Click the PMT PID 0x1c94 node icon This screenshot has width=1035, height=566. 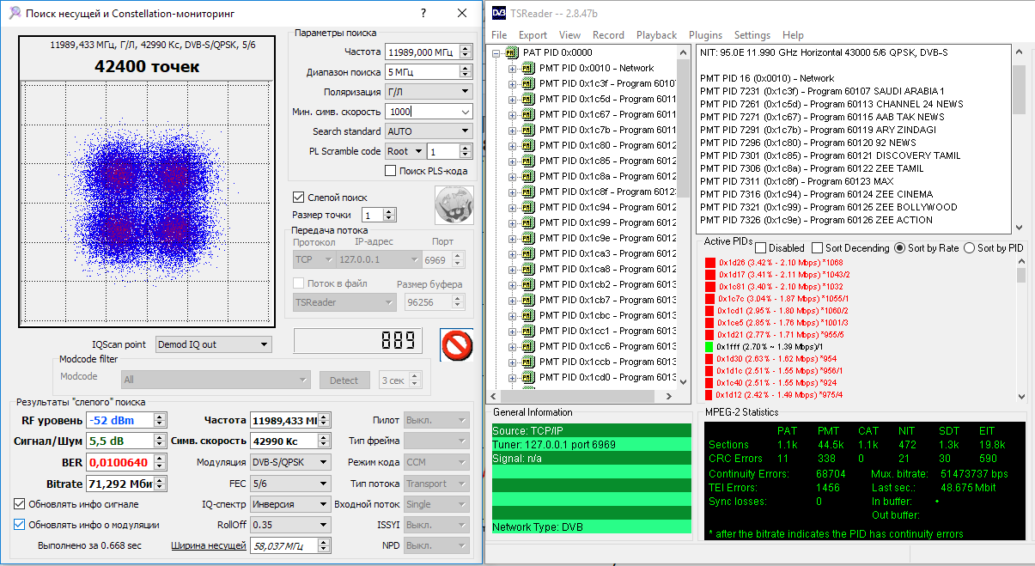[x=529, y=207]
